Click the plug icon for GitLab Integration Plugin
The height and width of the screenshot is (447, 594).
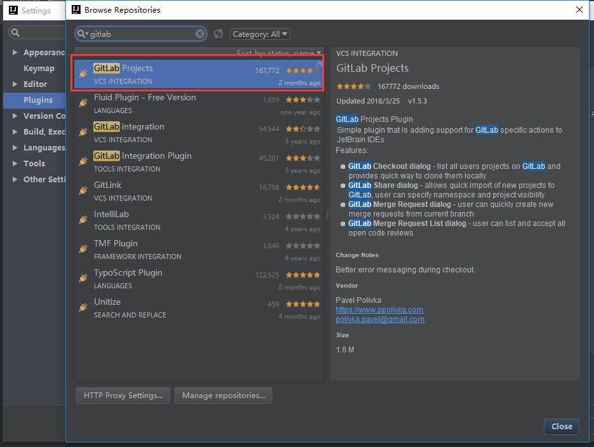click(83, 161)
